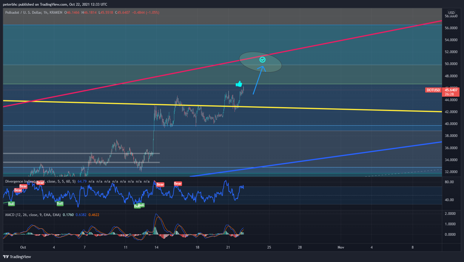Click the Bull label near October 4
This screenshot has height=262, width=464.
(60, 204)
